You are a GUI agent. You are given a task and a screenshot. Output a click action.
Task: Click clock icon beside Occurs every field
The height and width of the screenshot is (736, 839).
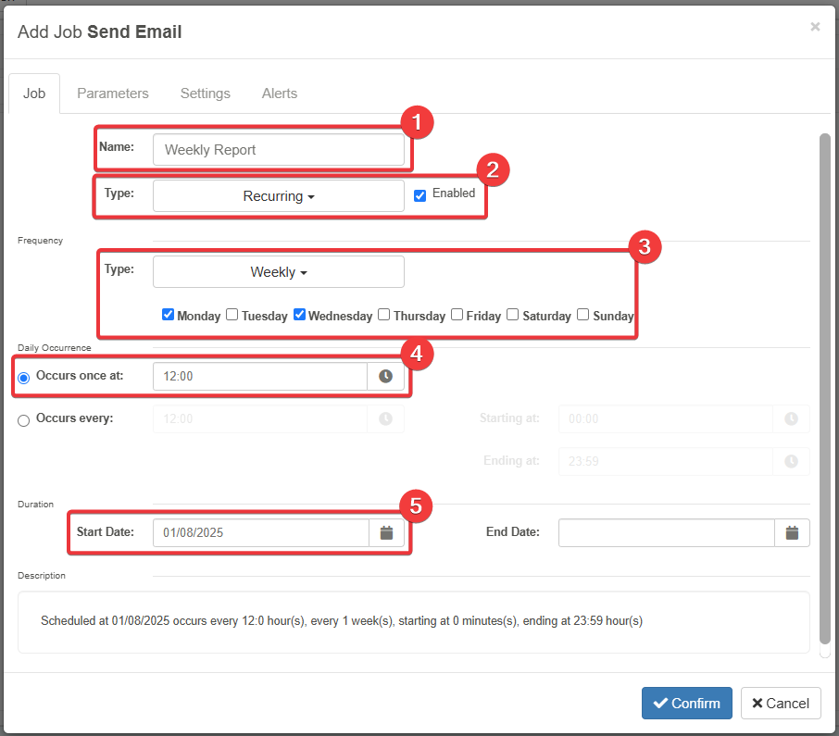(x=385, y=418)
